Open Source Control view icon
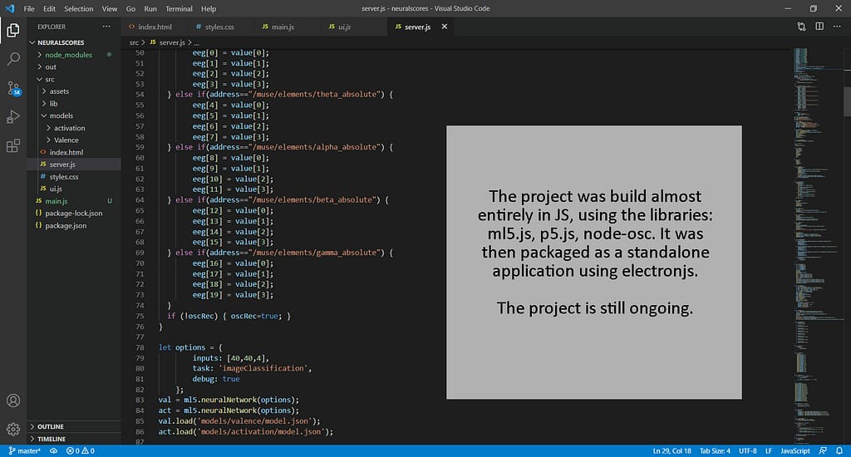The width and height of the screenshot is (851, 457). [13, 89]
